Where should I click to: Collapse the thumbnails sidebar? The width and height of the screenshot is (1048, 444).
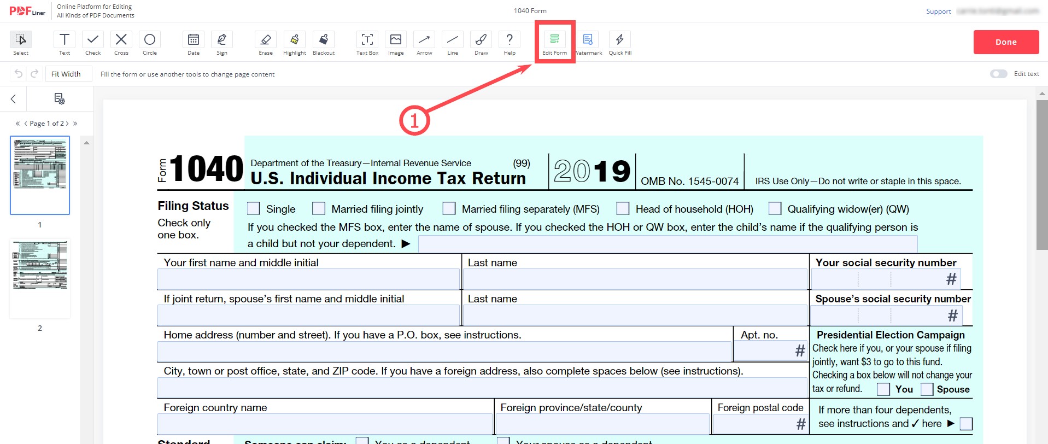pos(14,99)
